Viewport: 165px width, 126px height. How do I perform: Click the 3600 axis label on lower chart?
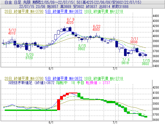[156, 120]
